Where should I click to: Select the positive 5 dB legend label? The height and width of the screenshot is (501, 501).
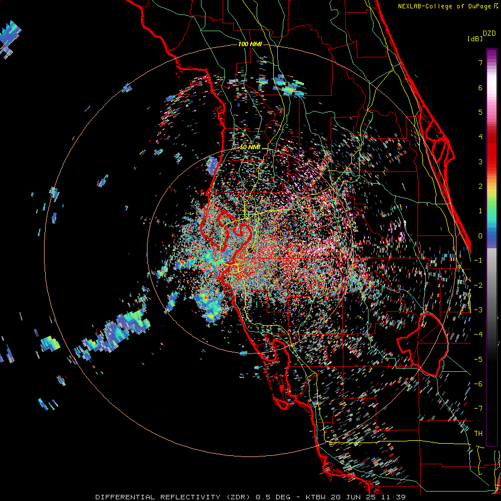[480, 112]
